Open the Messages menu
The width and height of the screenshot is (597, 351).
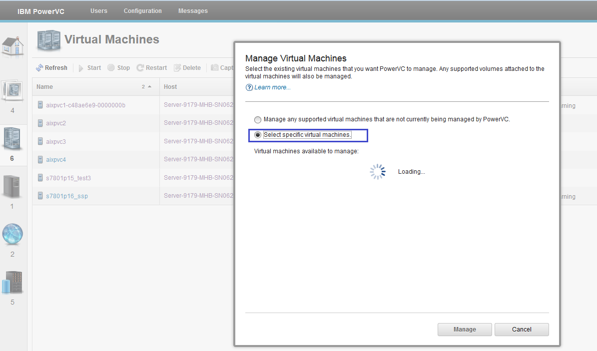(193, 11)
